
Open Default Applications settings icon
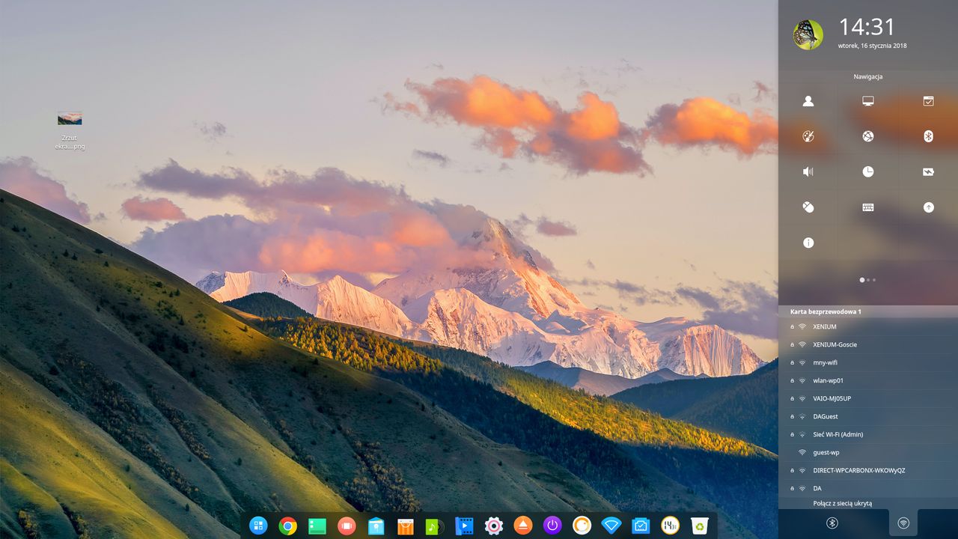click(928, 101)
